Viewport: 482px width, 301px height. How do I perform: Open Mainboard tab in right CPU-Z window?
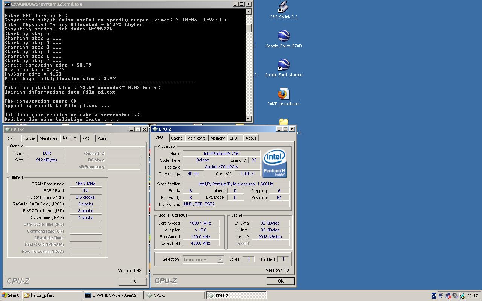pos(197,138)
